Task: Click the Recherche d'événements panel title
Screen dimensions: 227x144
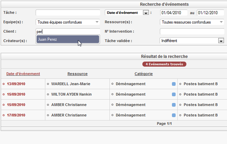Action: click(164, 4)
